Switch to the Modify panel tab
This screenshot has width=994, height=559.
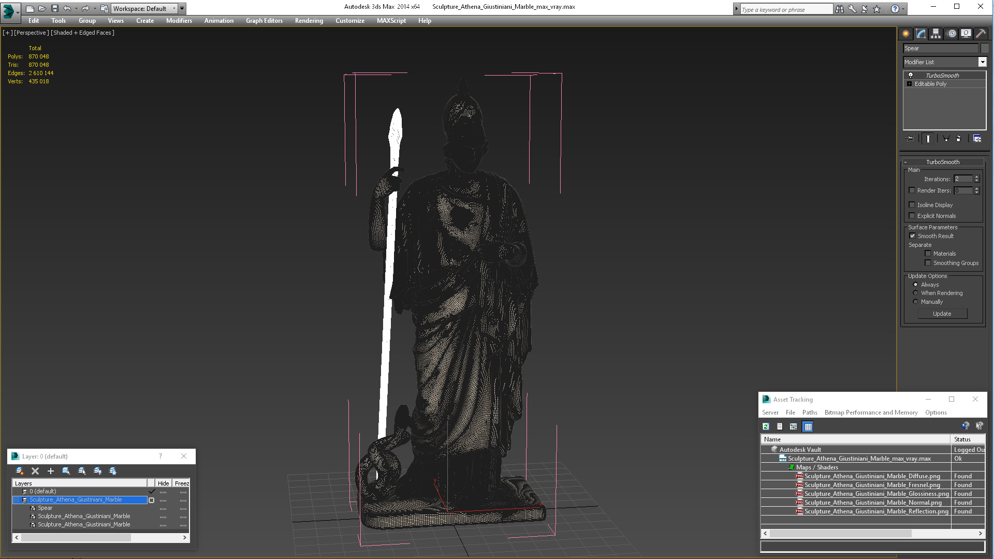click(920, 34)
